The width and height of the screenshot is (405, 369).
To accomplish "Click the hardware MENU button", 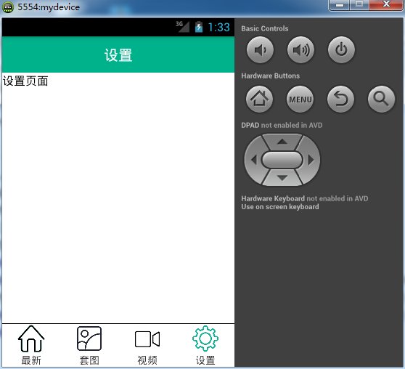I will [x=300, y=100].
